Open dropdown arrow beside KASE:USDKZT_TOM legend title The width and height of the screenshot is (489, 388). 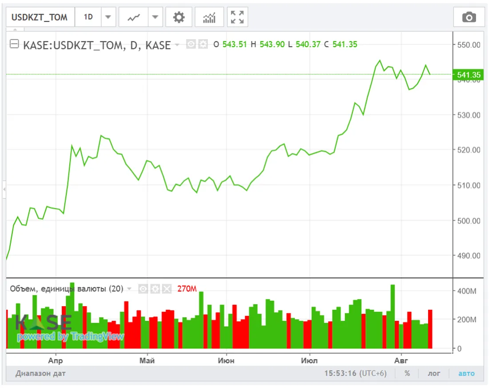click(x=177, y=44)
